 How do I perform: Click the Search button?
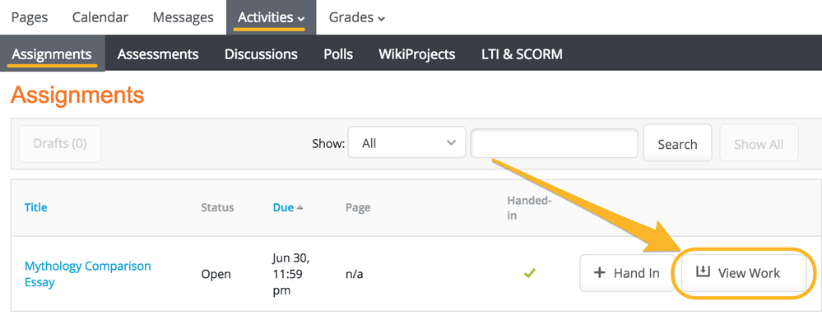point(677,143)
